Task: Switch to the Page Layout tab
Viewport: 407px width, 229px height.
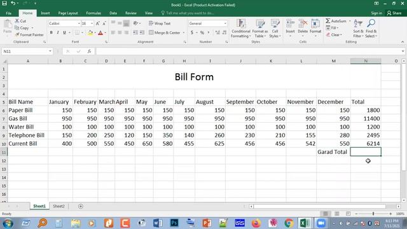Action: pyautogui.click(x=68, y=13)
